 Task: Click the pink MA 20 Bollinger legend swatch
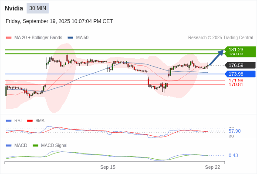[9, 38]
